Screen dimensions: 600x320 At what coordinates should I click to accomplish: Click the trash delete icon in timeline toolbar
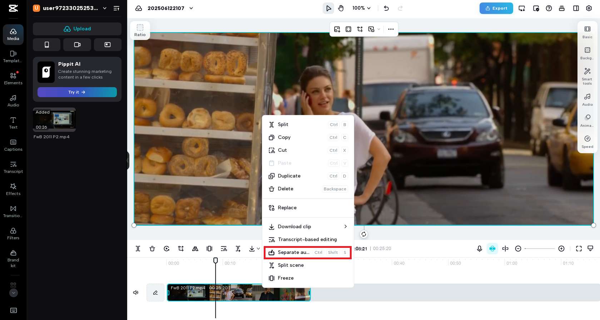point(152,249)
